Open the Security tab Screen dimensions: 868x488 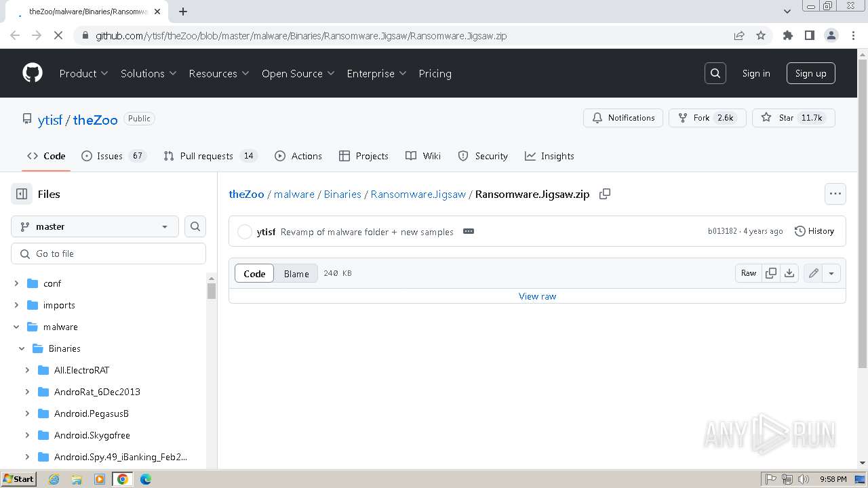[483, 156]
